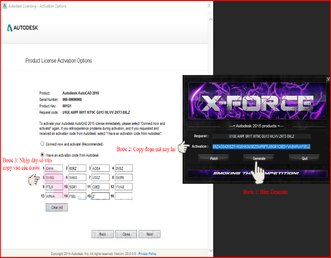Open the Privacy Policy link

[147, 254]
